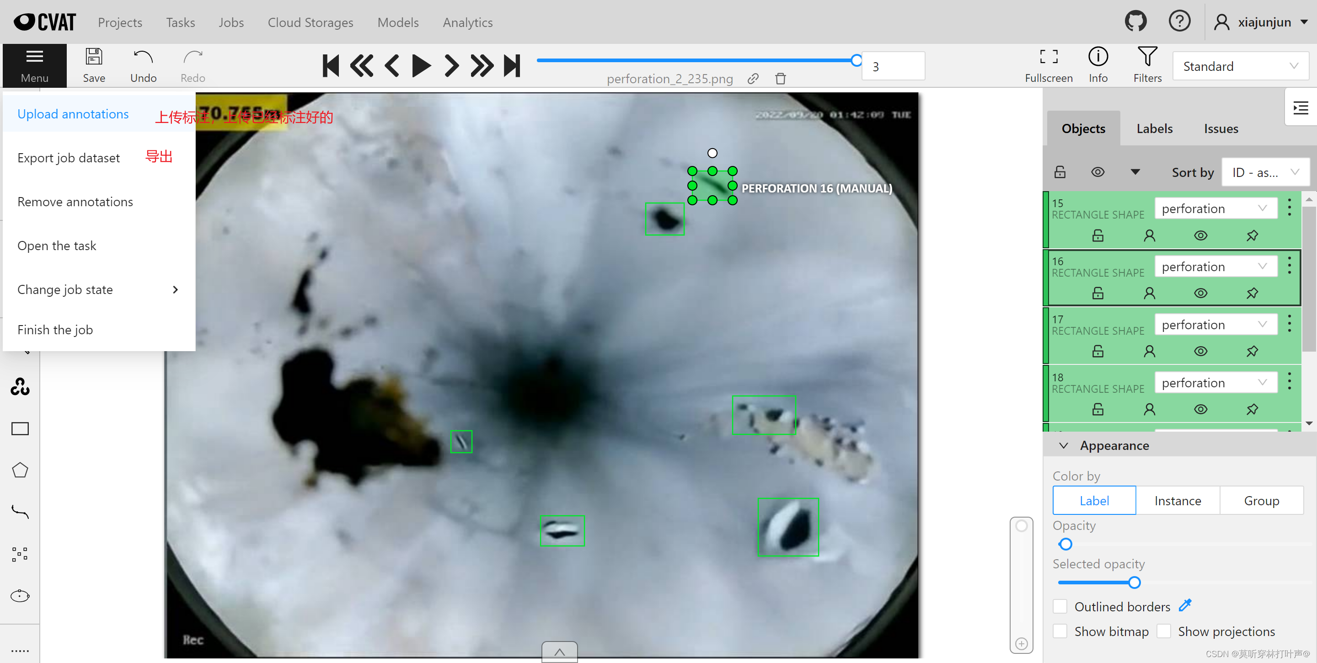Open the three-dot menu of object 16
The width and height of the screenshot is (1317, 663).
tap(1290, 265)
